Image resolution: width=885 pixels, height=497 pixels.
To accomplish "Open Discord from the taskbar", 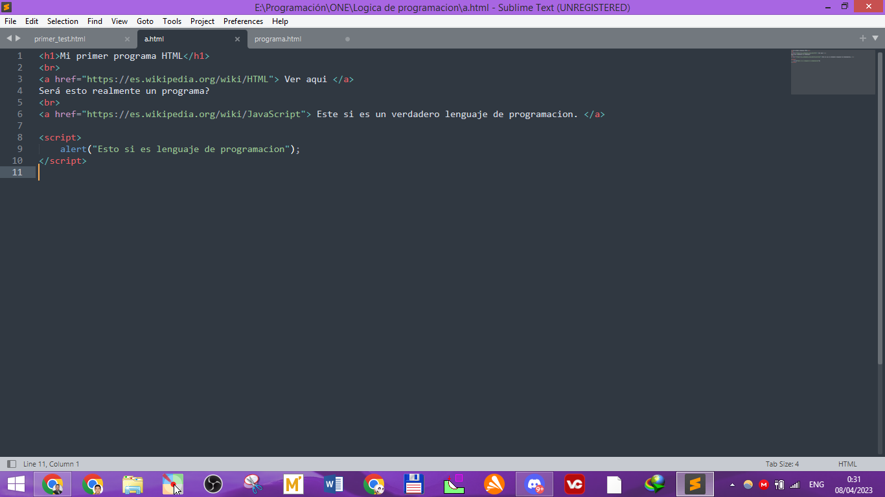I will (534, 484).
